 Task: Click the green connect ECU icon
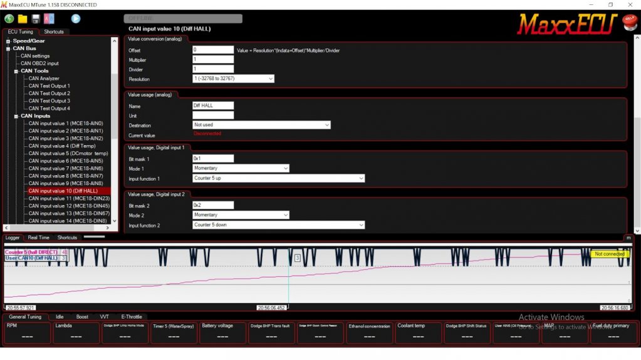(x=9, y=19)
